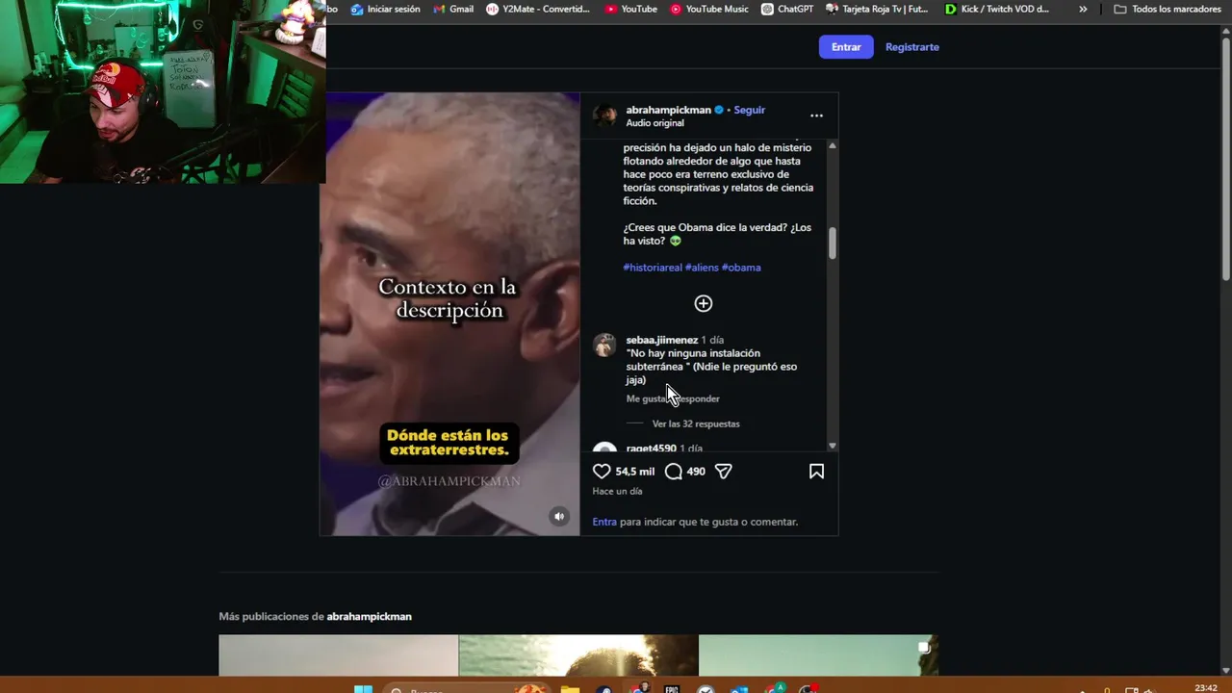The image size is (1232, 693).
Task: Open the #historiareal hashtag
Action: click(x=653, y=268)
